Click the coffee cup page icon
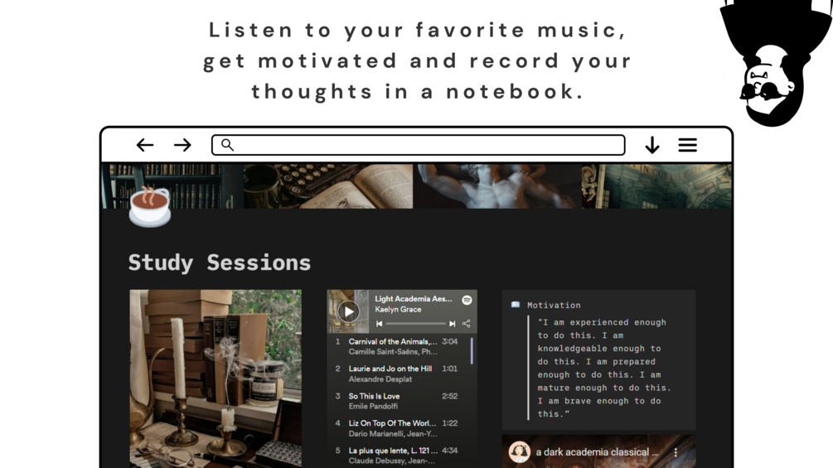 click(x=150, y=206)
